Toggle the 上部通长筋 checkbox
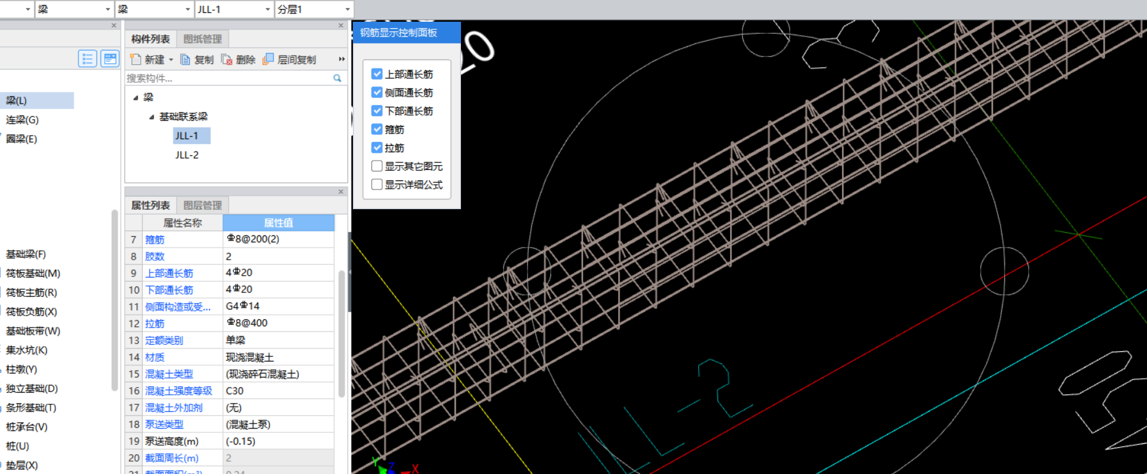 (377, 74)
